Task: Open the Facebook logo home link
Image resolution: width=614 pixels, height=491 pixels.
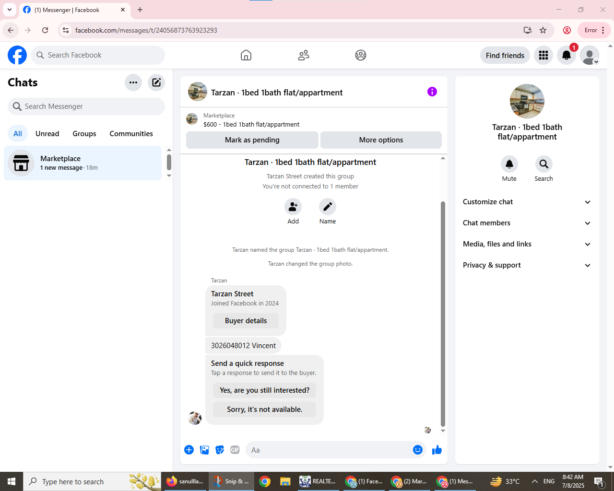Action: pyautogui.click(x=17, y=55)
